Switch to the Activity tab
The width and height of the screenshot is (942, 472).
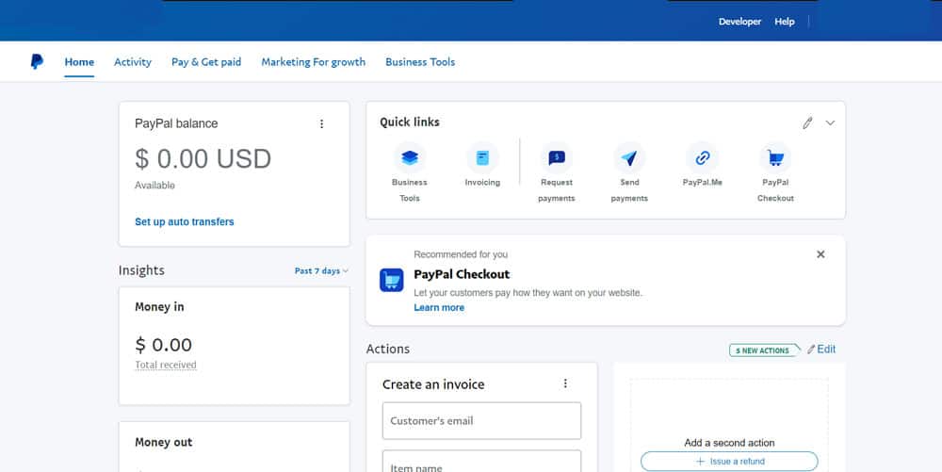[x=133, y=62]
